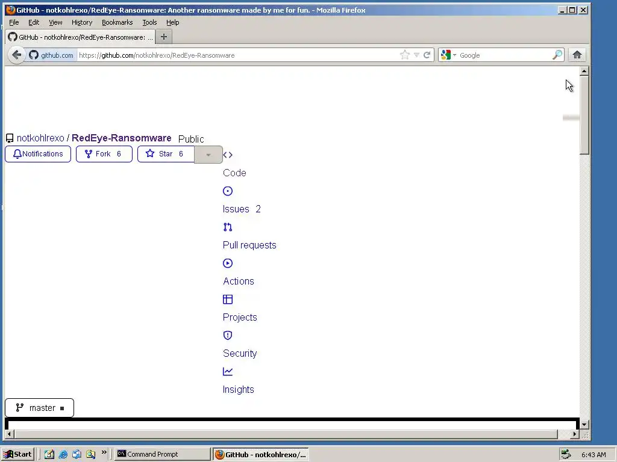Go to the Firefox Home page icon

(577, 55)
